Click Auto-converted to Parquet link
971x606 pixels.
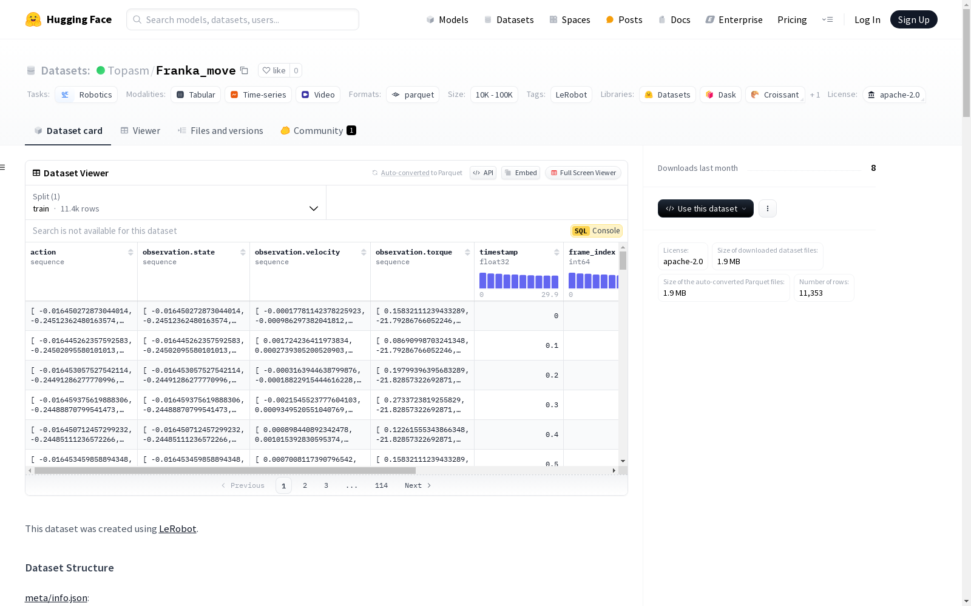click(x=421, y=173)
